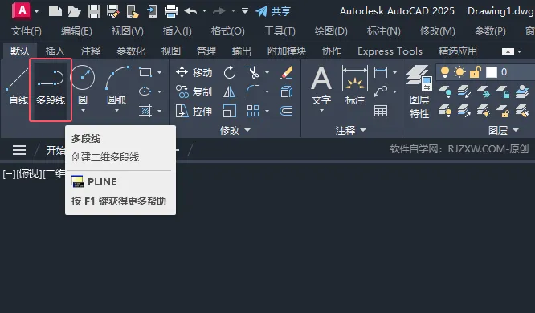Open the 修改(M) menu
The width and height of the screenshot is (535, 313).
[x=438, y=31]
